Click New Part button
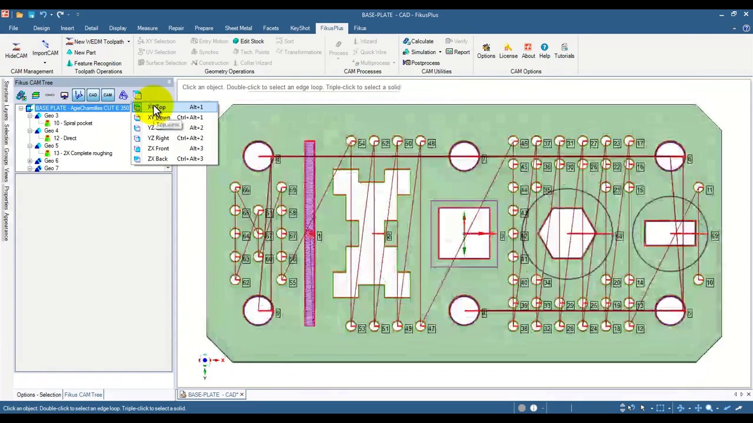 [81, 52]
